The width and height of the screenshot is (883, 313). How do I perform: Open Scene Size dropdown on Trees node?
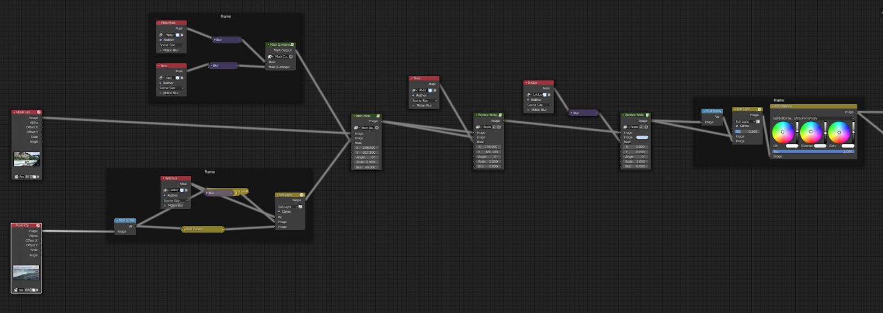(x=424, y=100)
